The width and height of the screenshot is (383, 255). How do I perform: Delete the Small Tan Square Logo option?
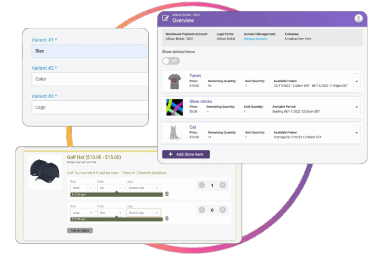[x=167, y=194]
